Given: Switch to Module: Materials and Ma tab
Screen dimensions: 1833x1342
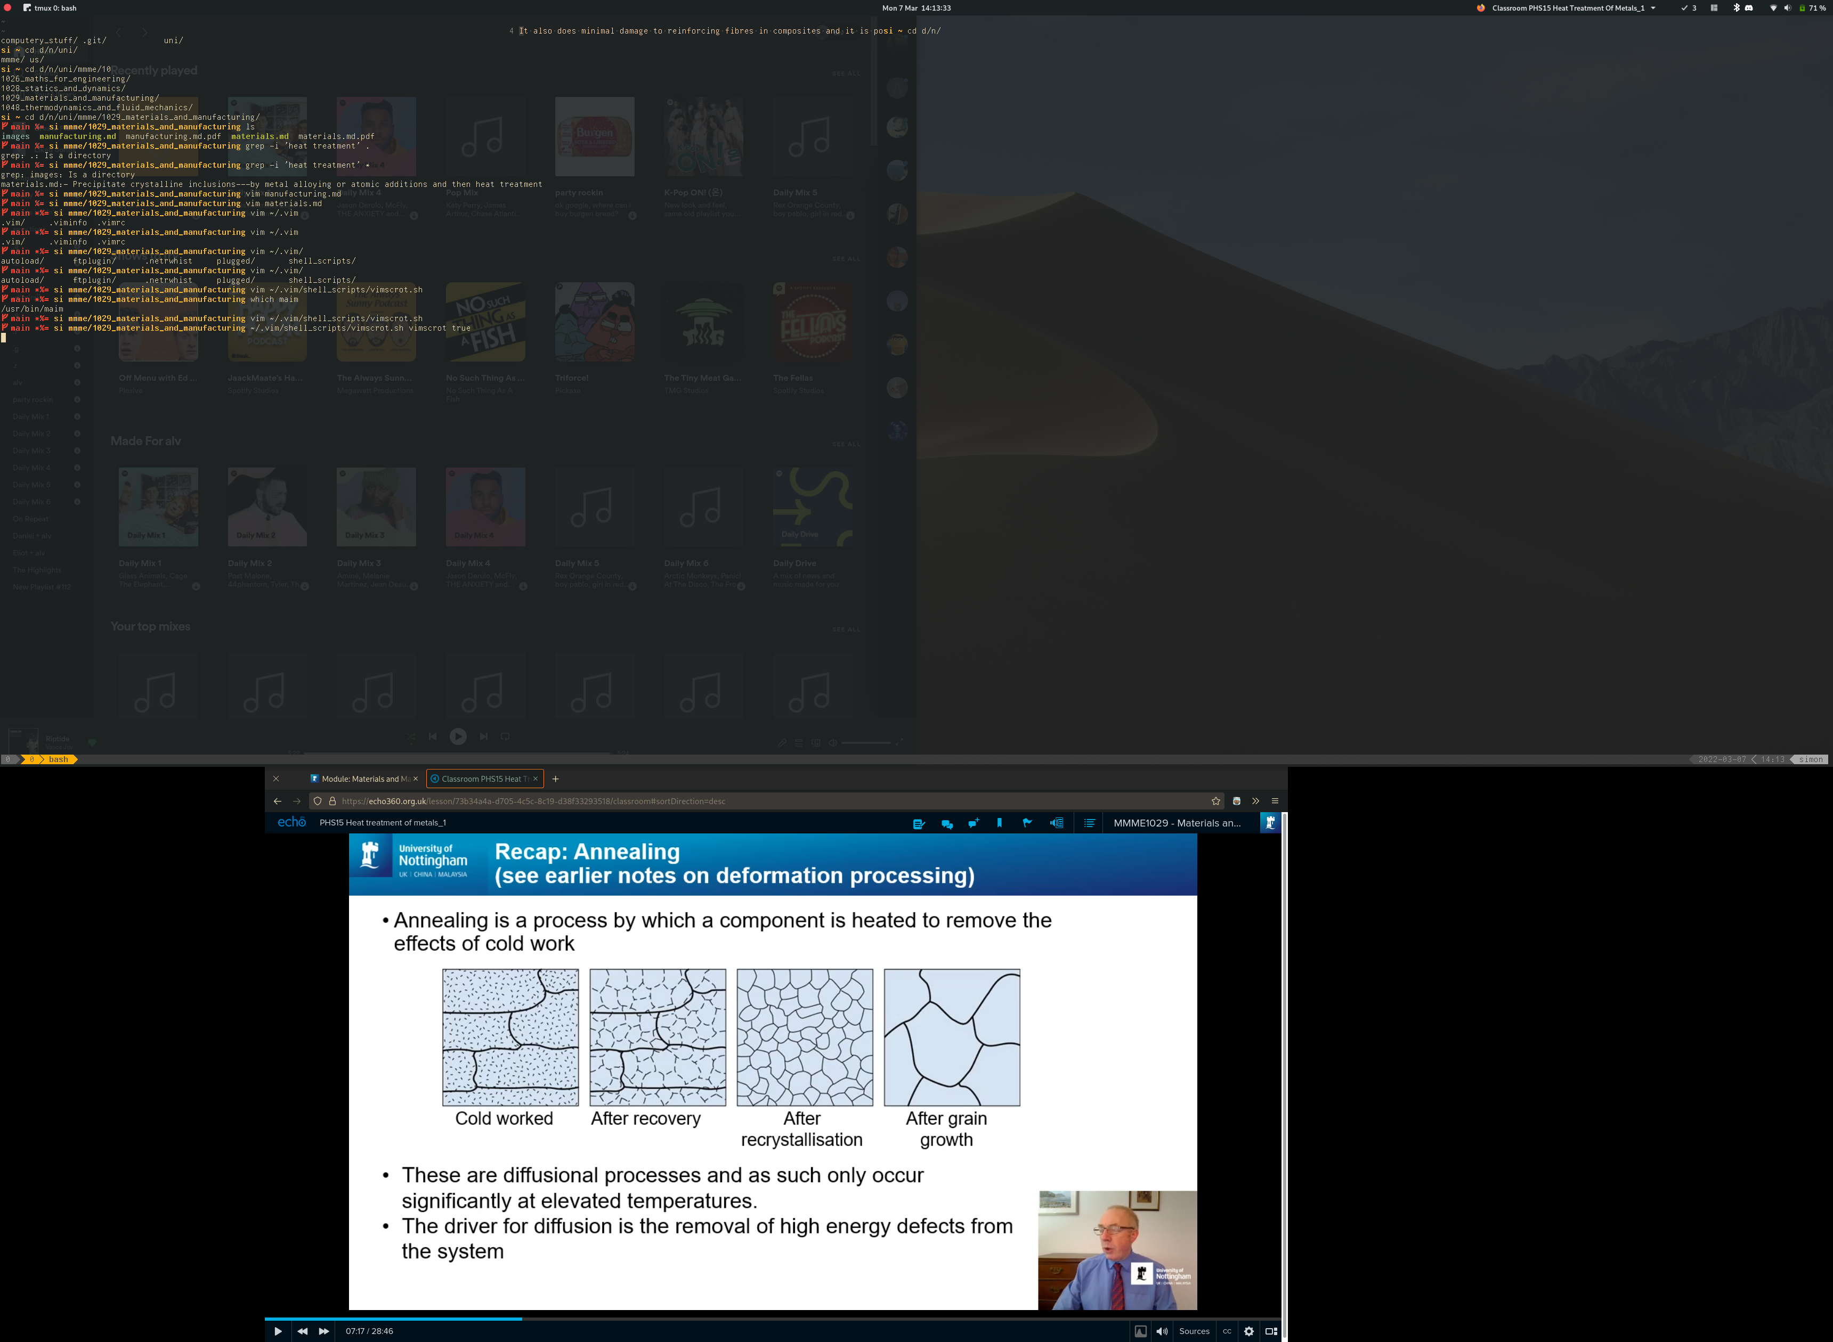Looking at the screenshot, I should [x=363, y=778].
